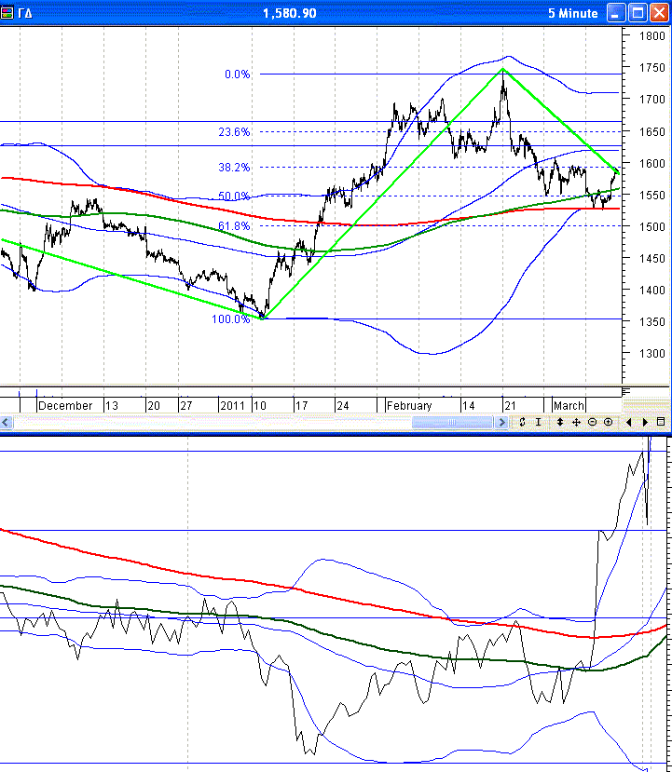Open the panel list icon in chart toolbar
This screenshot has width=672, height=772.
[x=661, y=422]
